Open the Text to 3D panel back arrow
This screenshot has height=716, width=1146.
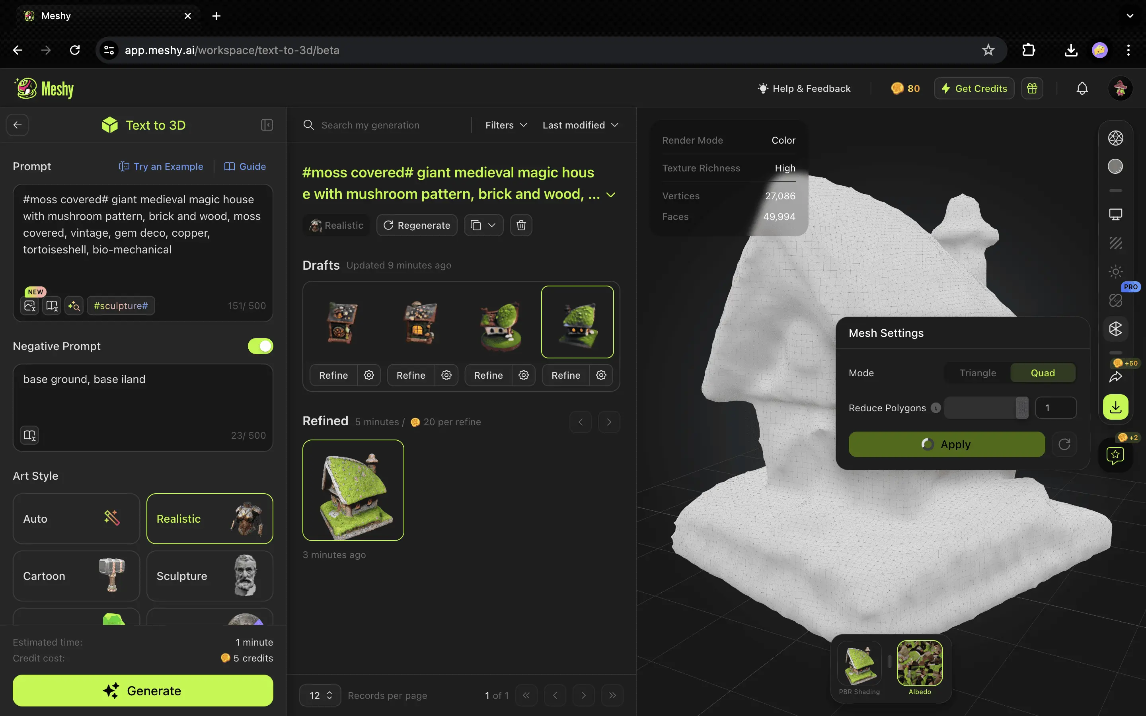tap(18, 125)
